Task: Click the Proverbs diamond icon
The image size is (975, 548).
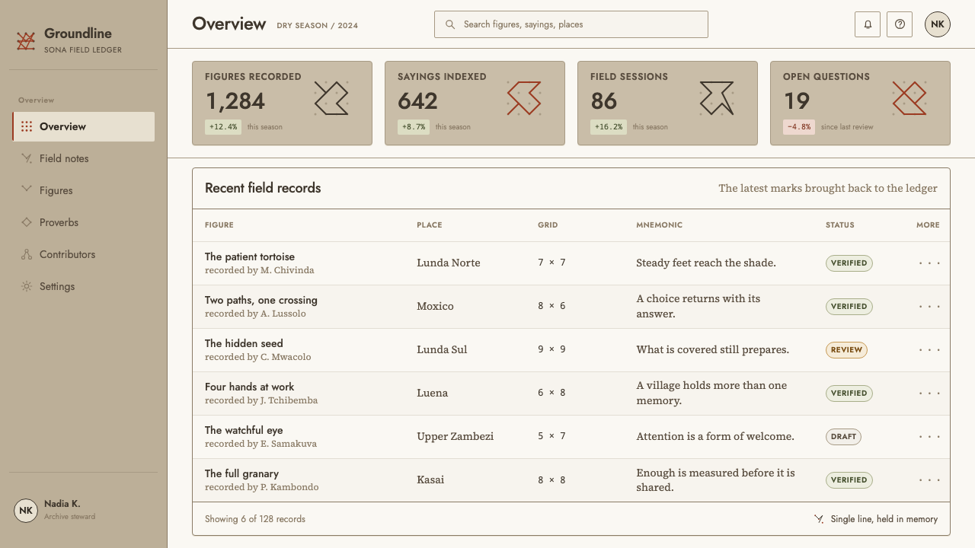Action: click(x=27, y=222)
